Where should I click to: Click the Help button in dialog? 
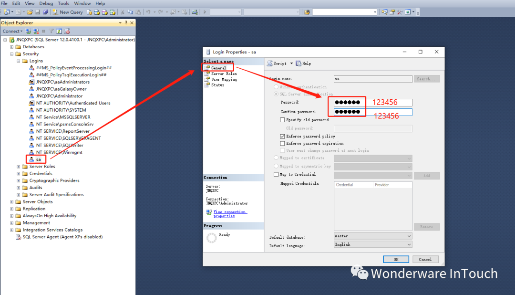click(x=303, y=63)
